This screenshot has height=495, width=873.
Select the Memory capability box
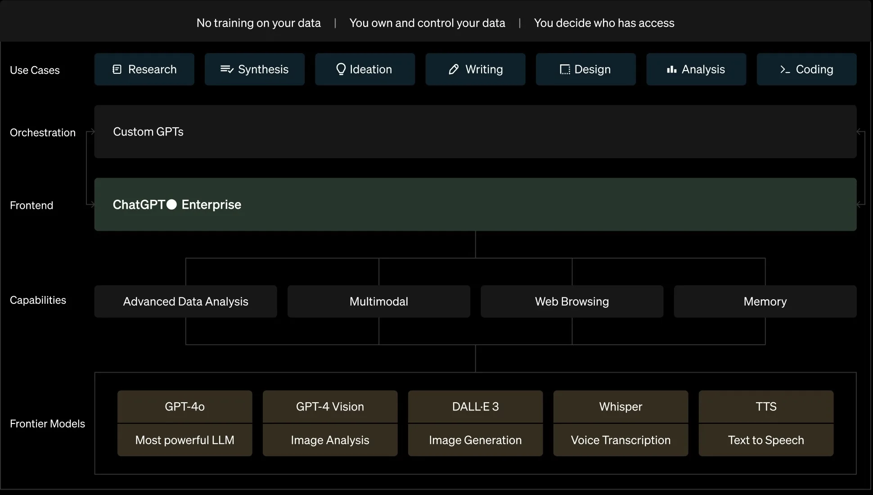click(x=765, y=301)
